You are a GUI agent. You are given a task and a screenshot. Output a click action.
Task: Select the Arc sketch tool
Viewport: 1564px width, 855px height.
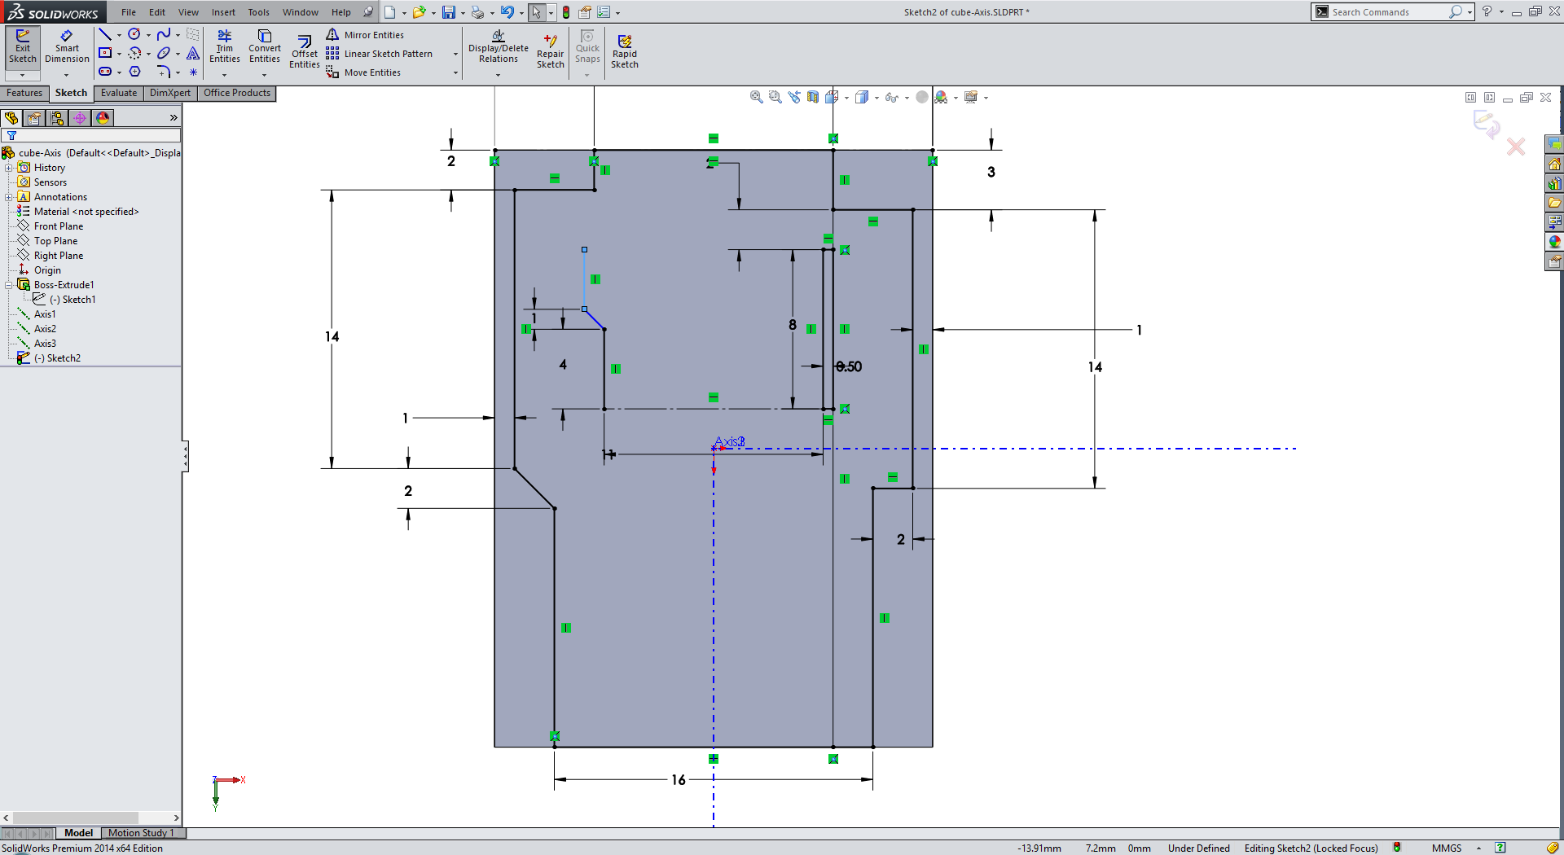(134, 53)
